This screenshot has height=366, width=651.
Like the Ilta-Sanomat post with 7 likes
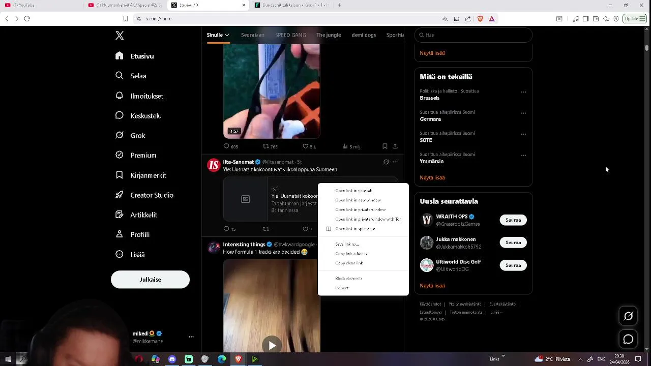pyautogui.click(x=306, y=229)
